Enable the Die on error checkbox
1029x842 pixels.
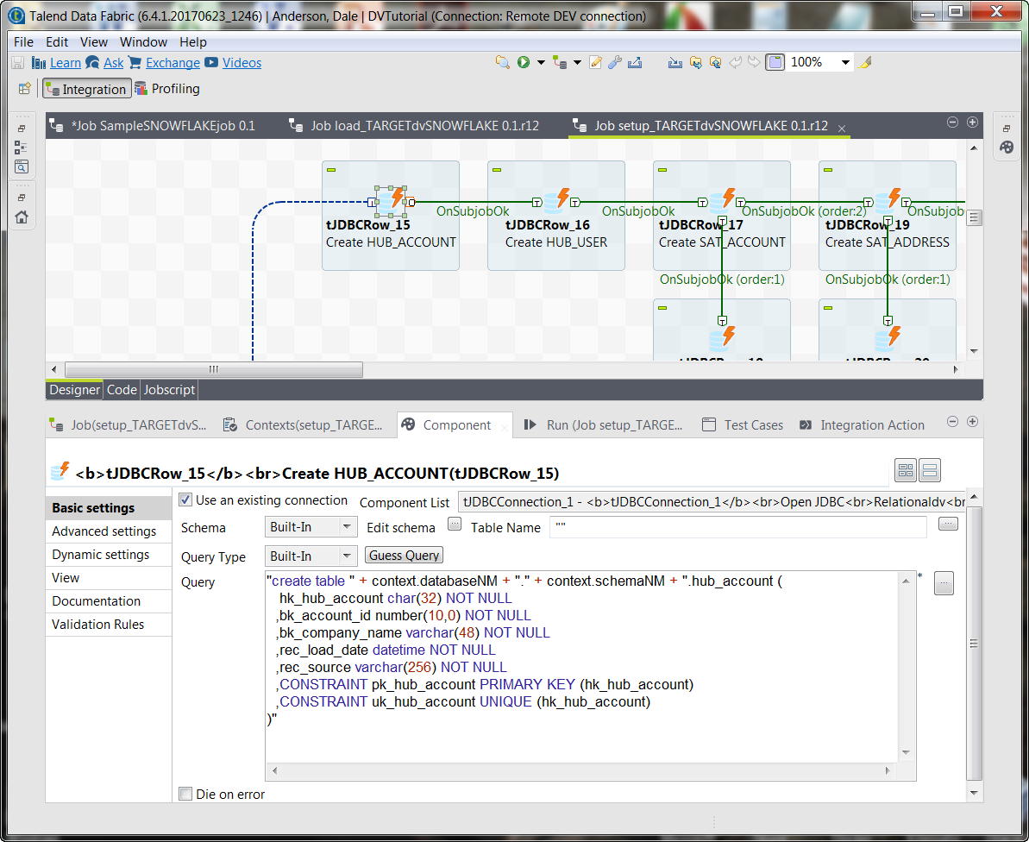(185, 794)
